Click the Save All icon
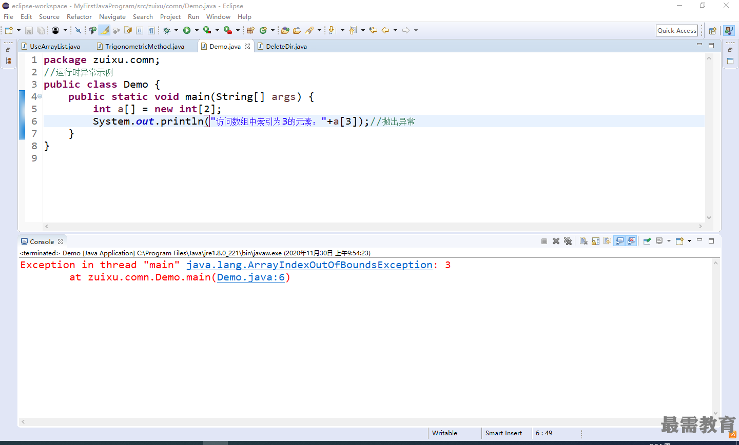 click(41, 30)
